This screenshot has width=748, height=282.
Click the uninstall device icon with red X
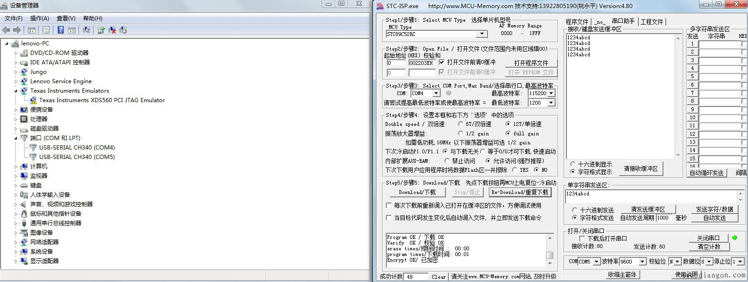[x=112, y=30]
